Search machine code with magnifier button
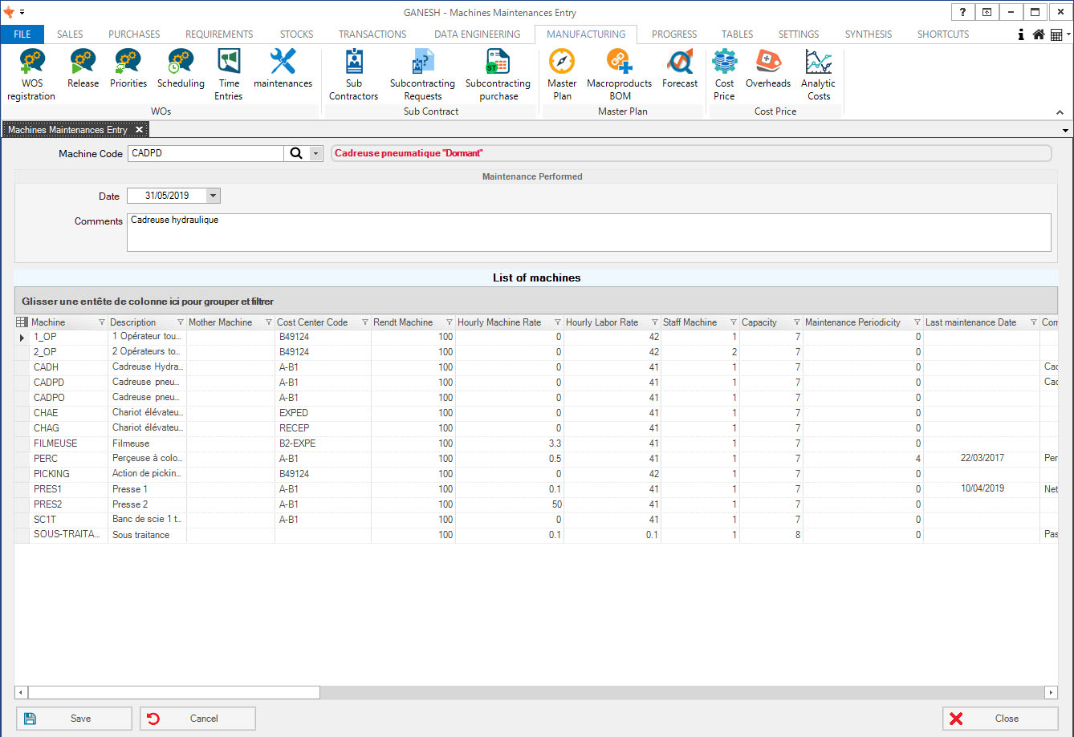This screenshot has height=737, width=1074. coord(295,154)
